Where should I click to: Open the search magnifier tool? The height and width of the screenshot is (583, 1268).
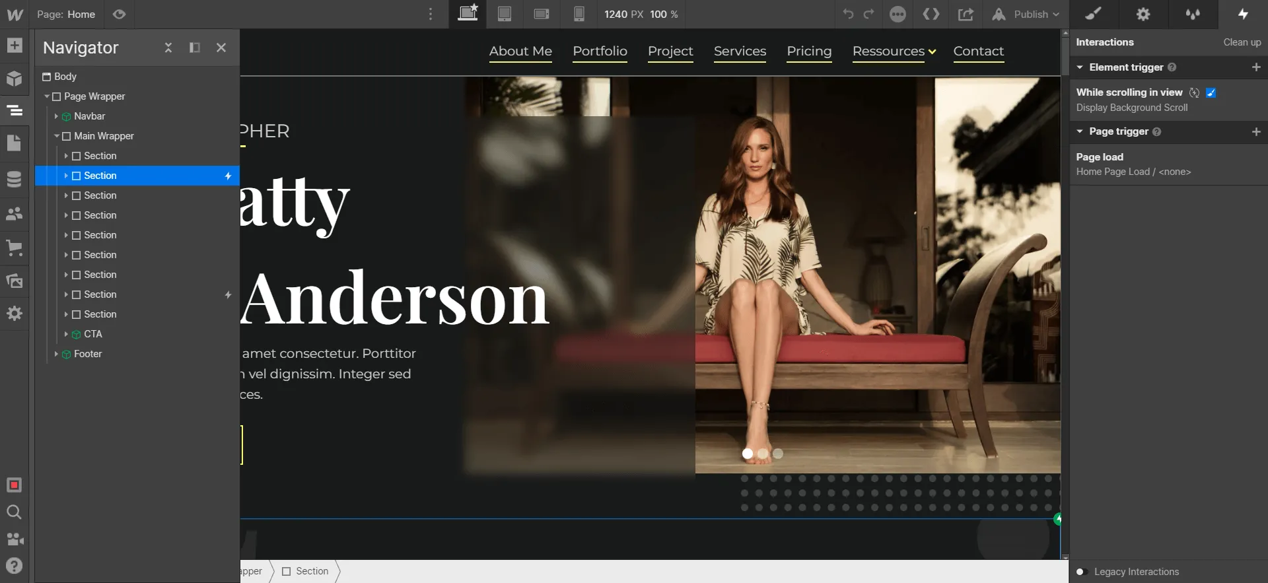[x=14, y=512]
